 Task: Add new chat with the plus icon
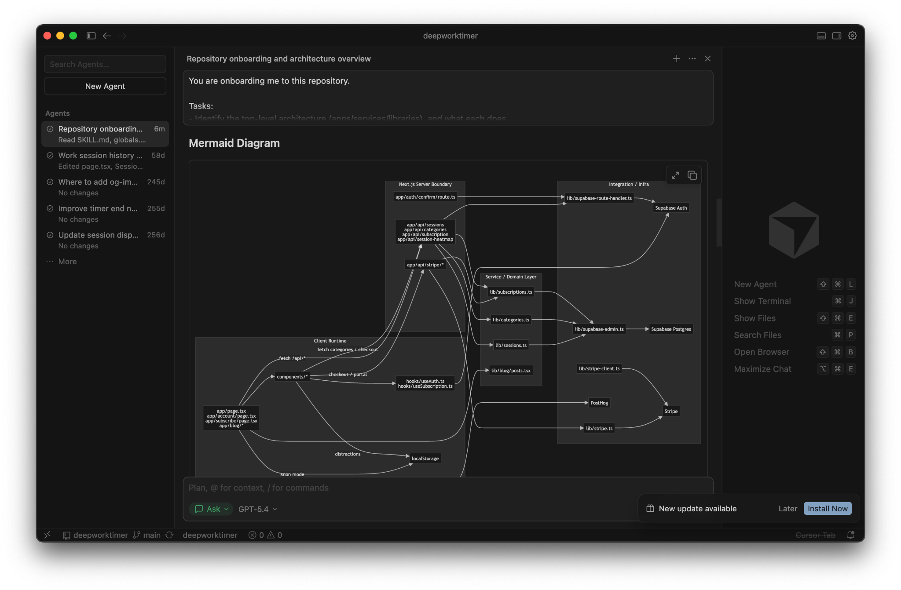pyautogui.click(x=677, y=58)
